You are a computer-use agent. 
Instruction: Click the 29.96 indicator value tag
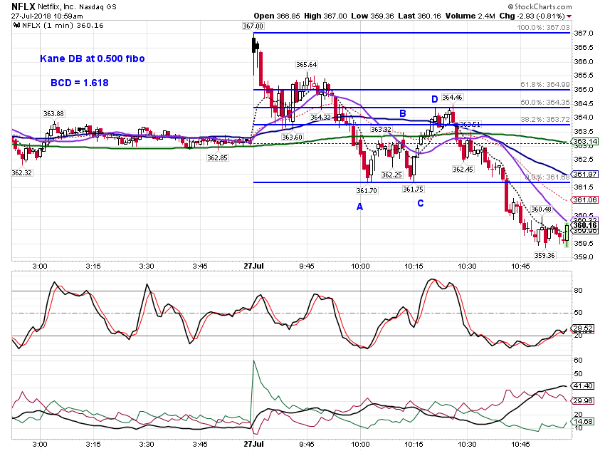[583, 401]
